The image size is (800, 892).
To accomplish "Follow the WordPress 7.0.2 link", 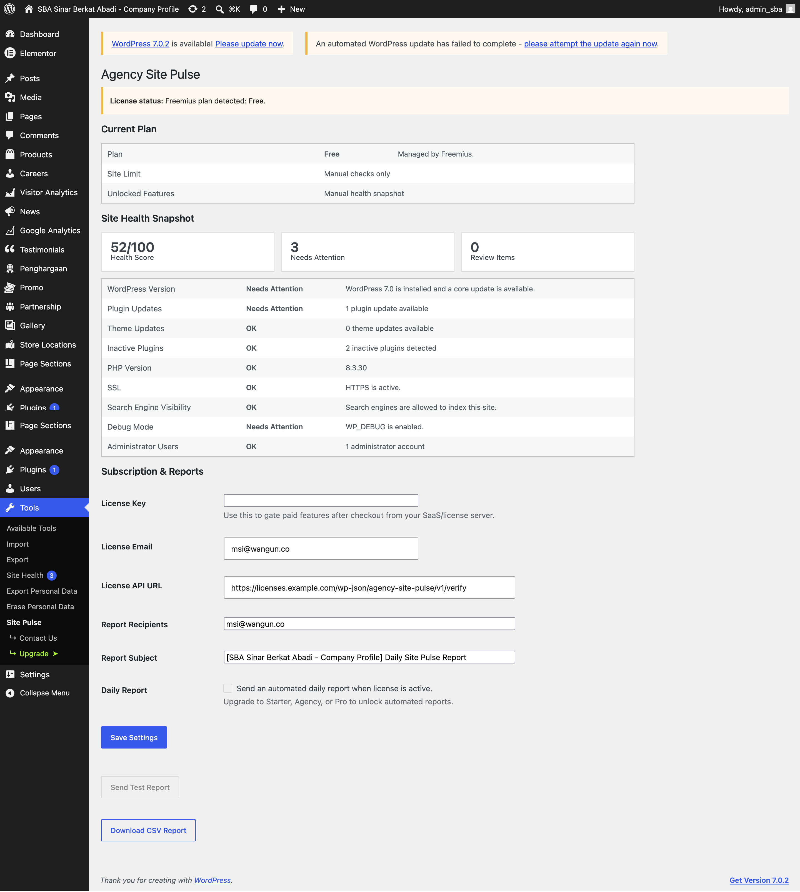I will tap(140, 44).
